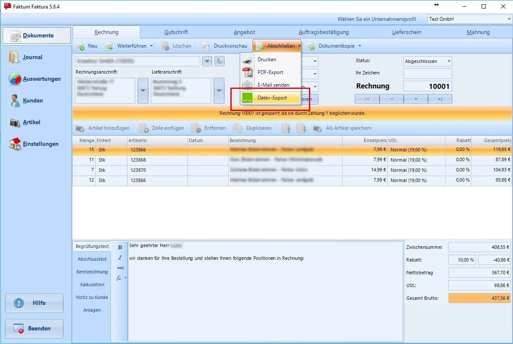Switch to the Lieferschein tab
513x344 pixels.
coord(407,32)
